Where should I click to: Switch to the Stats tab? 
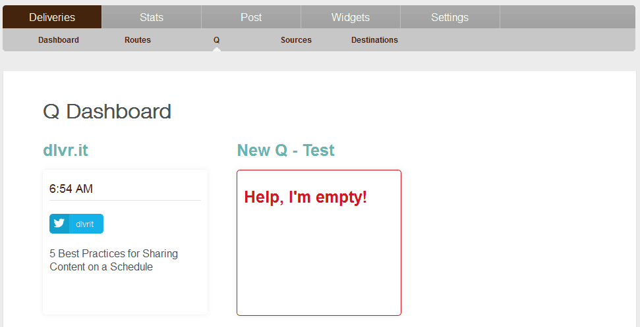(152, 17)
